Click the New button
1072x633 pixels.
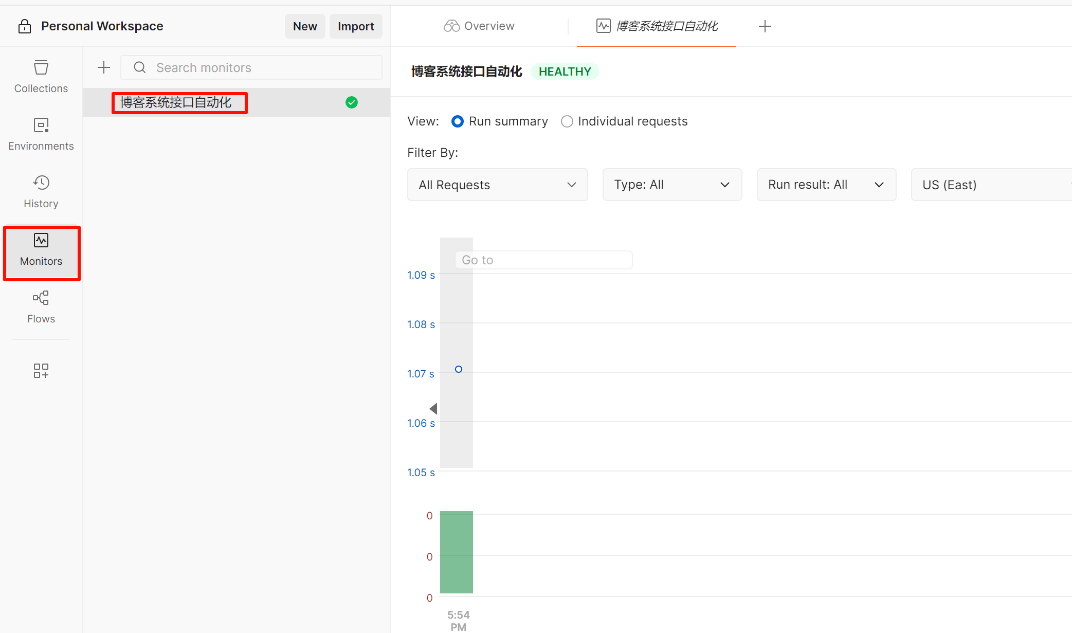(x=305, y=26)
